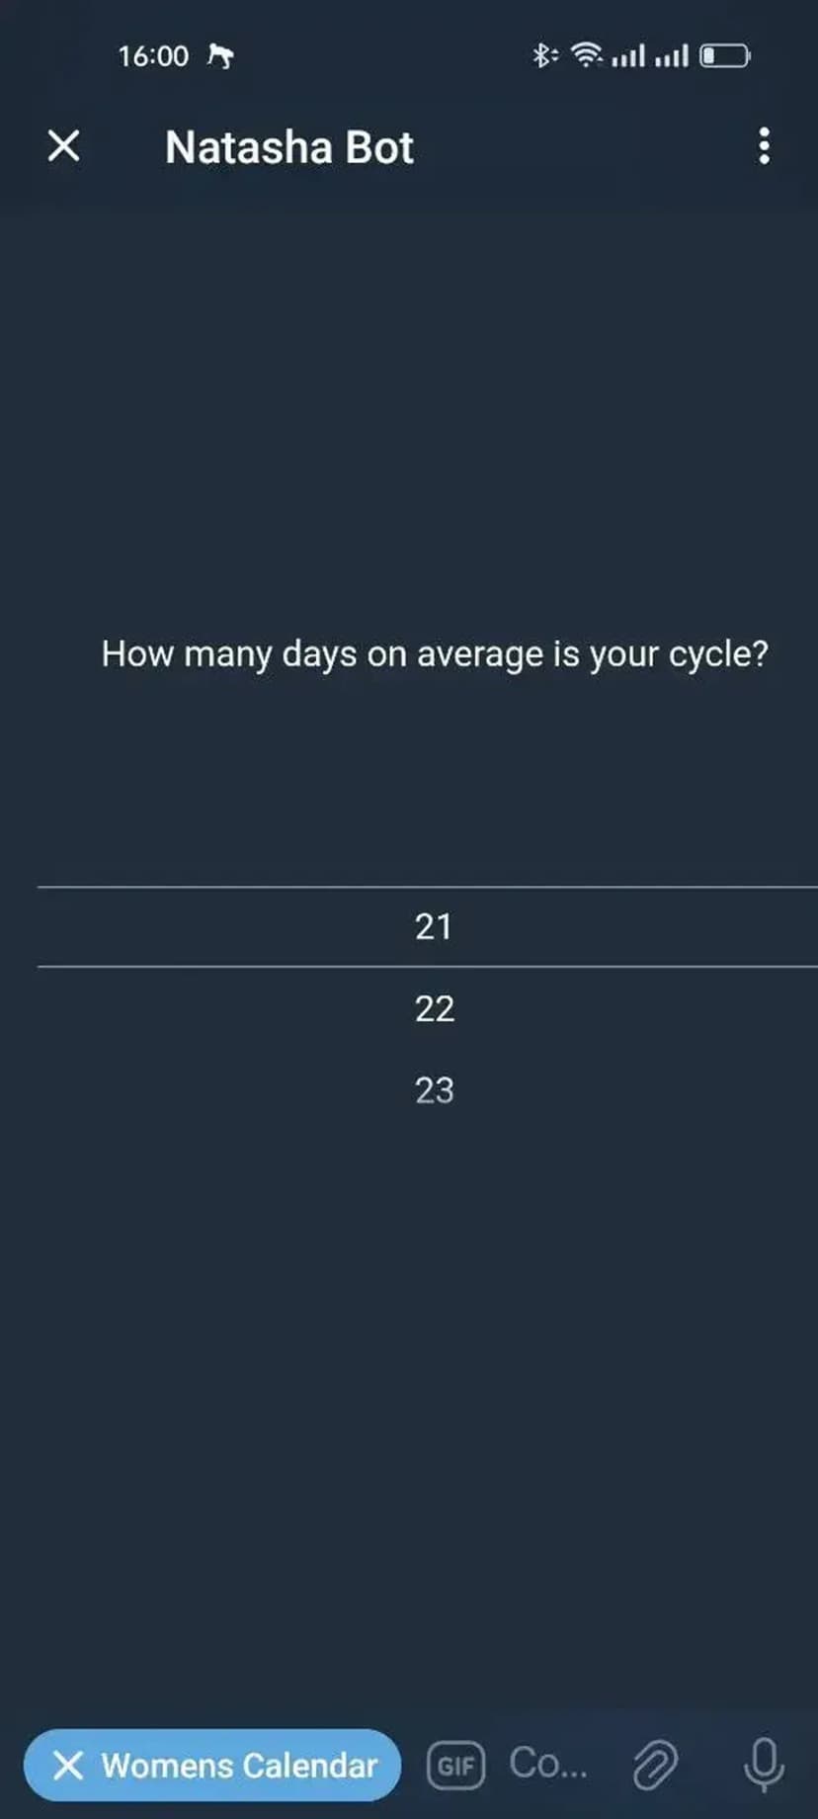The height and width of the screenshot is (1819, 818).
Task: Tap the GIF icon
Action: pyautogui.click(x=455, y=1766)
